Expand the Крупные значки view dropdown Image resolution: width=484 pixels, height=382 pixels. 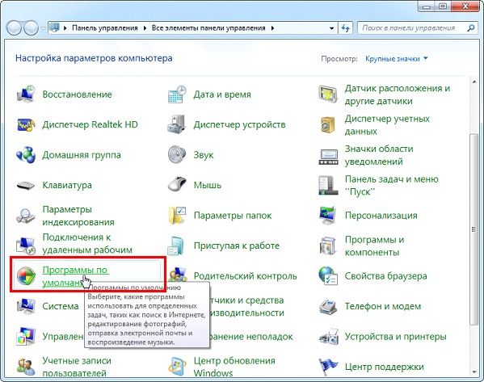click(397, 59)
